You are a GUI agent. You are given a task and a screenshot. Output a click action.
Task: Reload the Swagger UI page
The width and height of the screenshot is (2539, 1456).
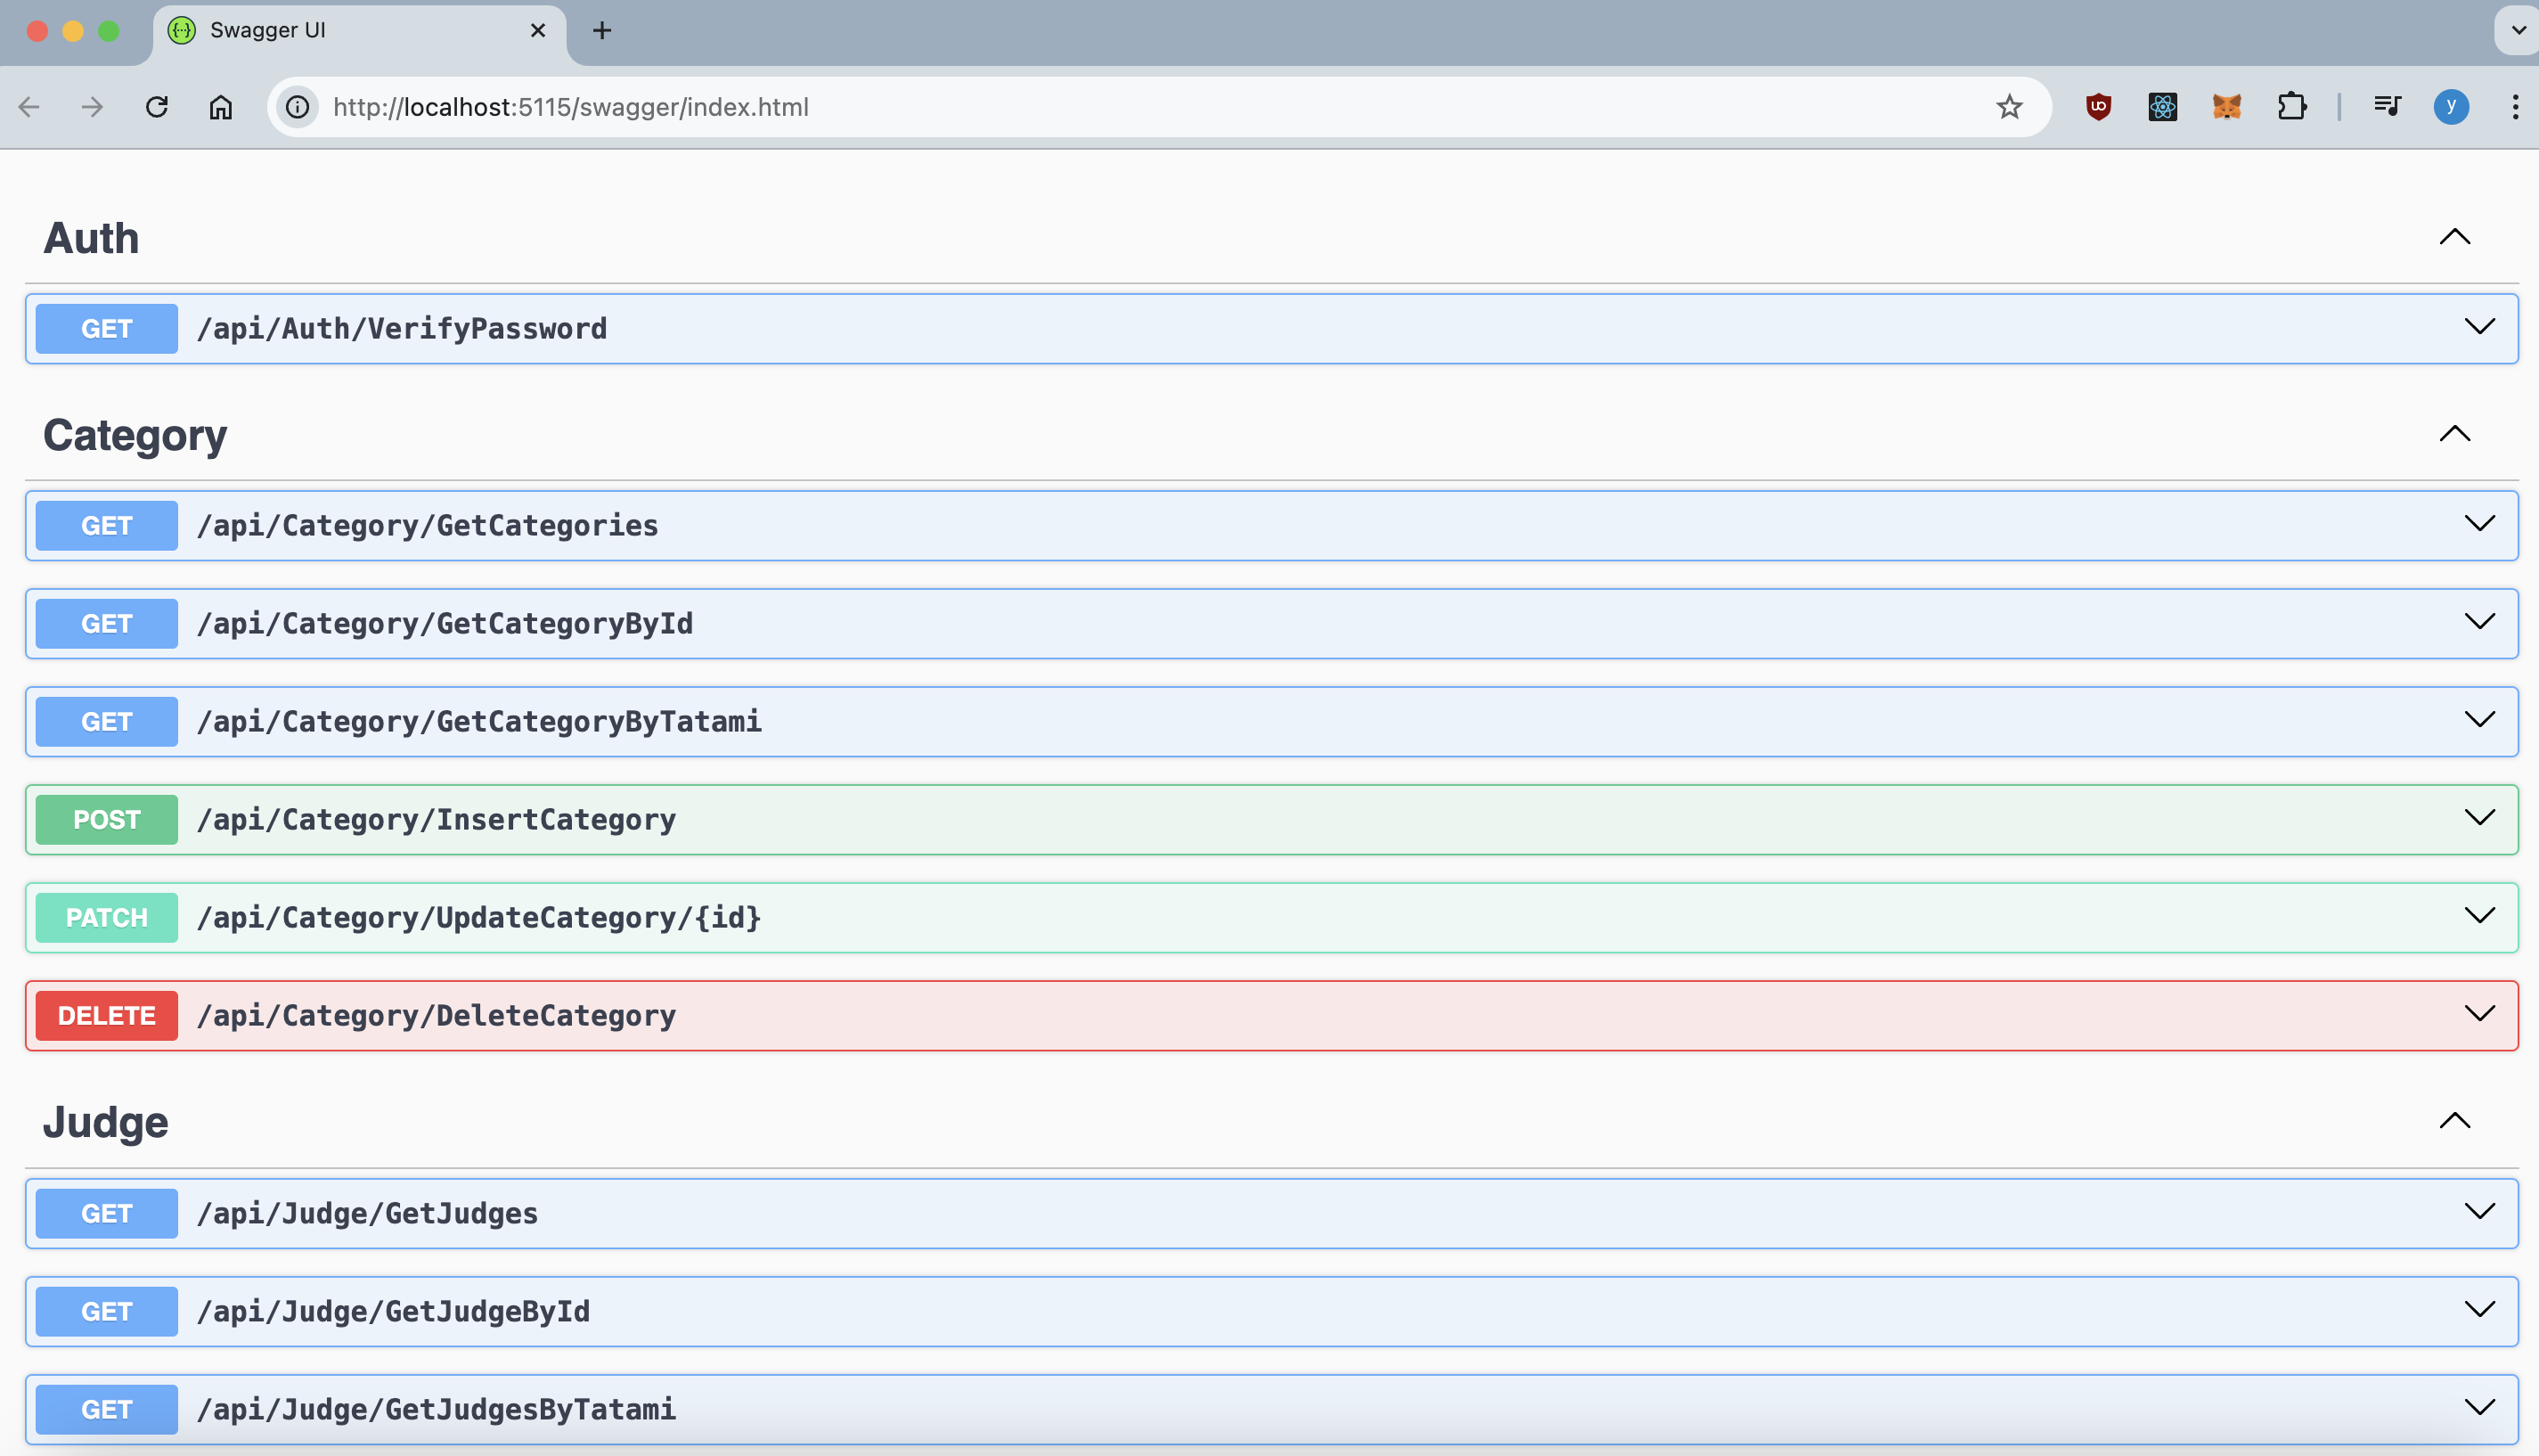(x=157, y=107)
